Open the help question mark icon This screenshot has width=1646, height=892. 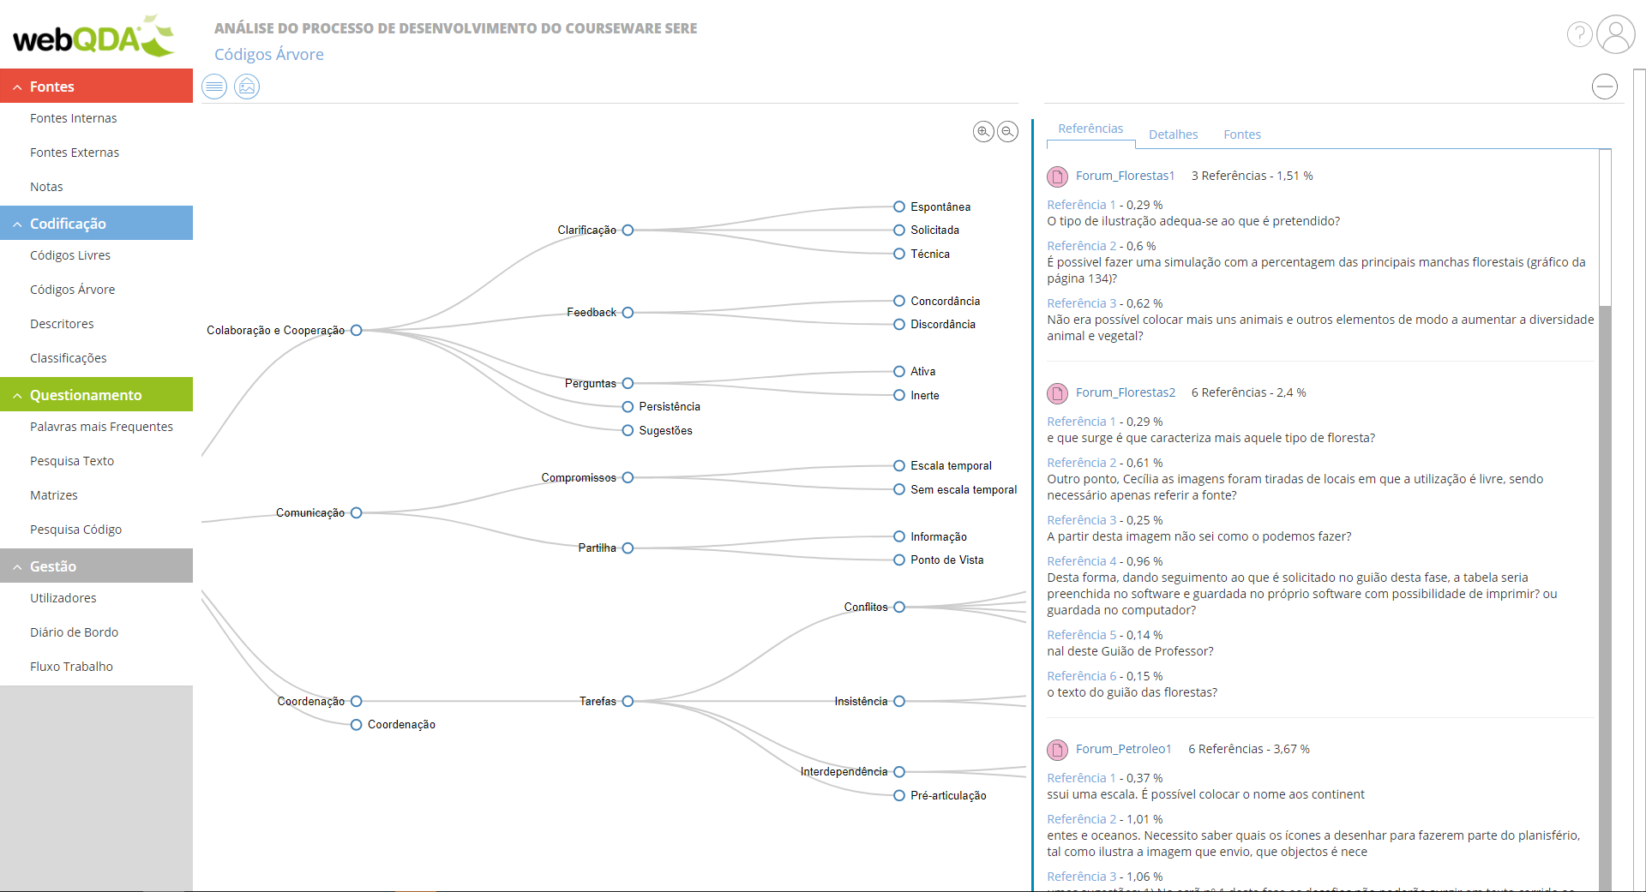click(x=1579, y=34)
